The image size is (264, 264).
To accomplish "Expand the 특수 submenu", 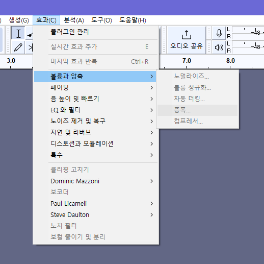I will pos(95,155).
